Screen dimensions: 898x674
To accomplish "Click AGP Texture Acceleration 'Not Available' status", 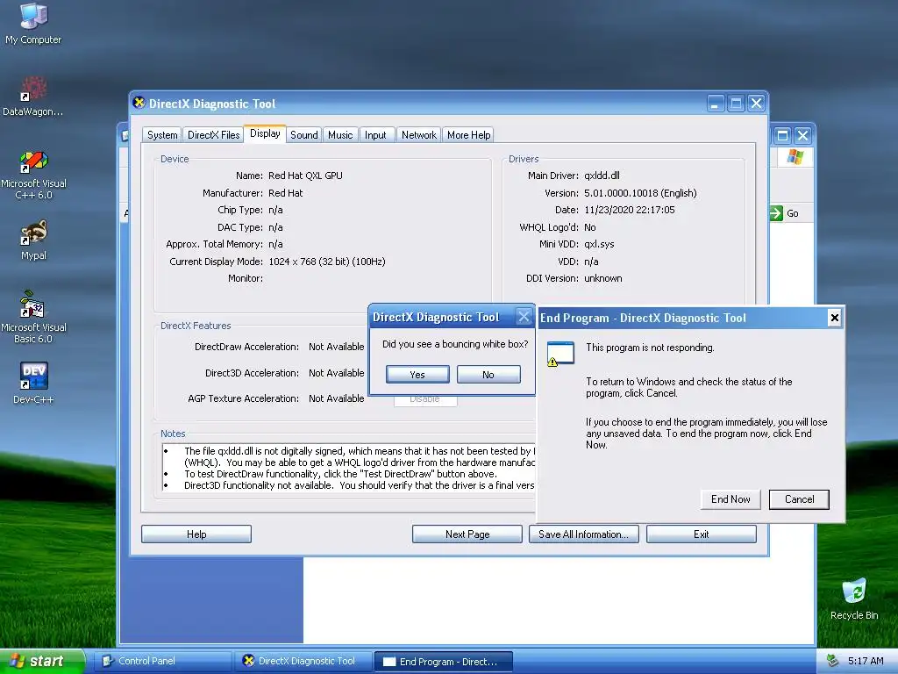I will 336,398.
